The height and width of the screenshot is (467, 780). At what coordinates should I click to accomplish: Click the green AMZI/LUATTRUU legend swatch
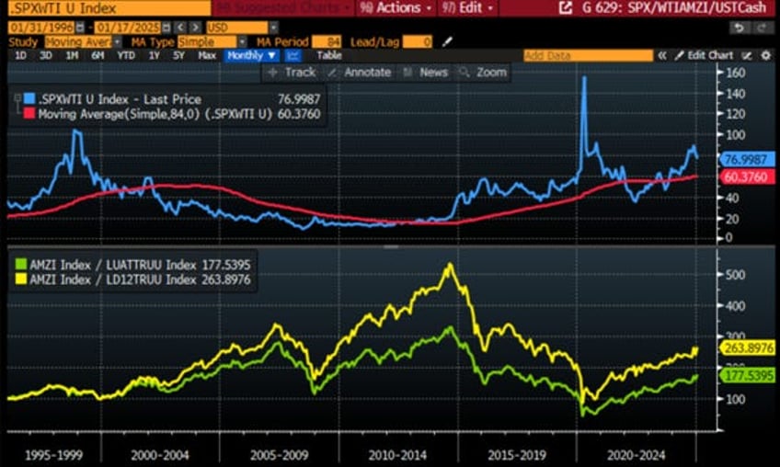click(21, 264)
